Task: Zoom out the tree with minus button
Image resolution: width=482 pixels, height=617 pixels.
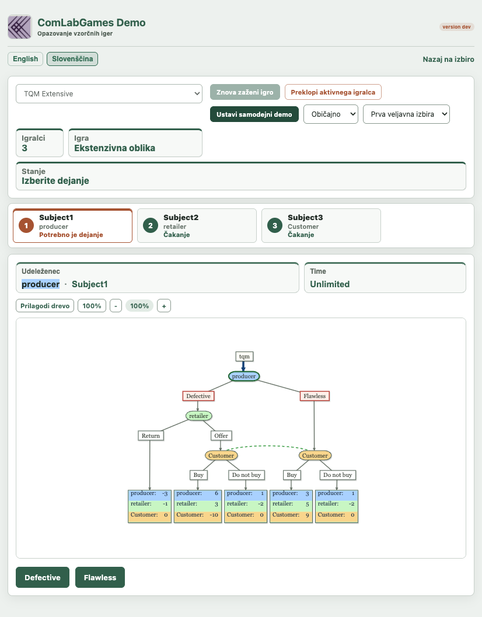Action: tap(116, 306)
